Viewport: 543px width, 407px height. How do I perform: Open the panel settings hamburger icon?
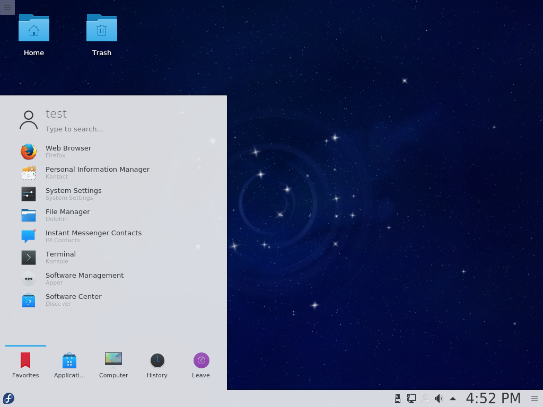[x=535, y=399]
